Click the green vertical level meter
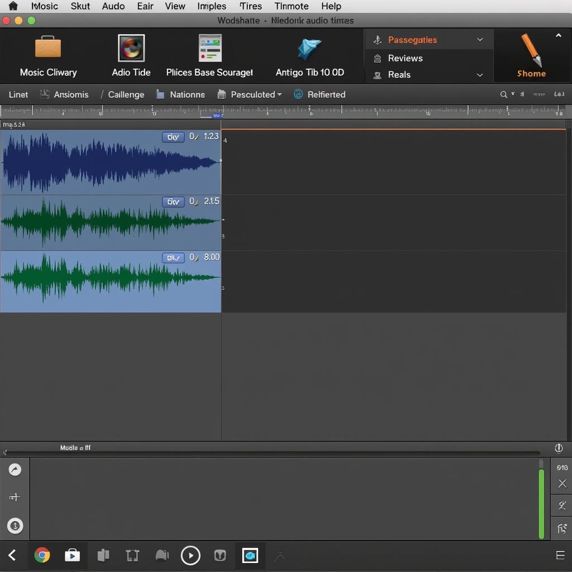This screenshot has width=572, height=572. pyautogui.click(x=541, y=504)
